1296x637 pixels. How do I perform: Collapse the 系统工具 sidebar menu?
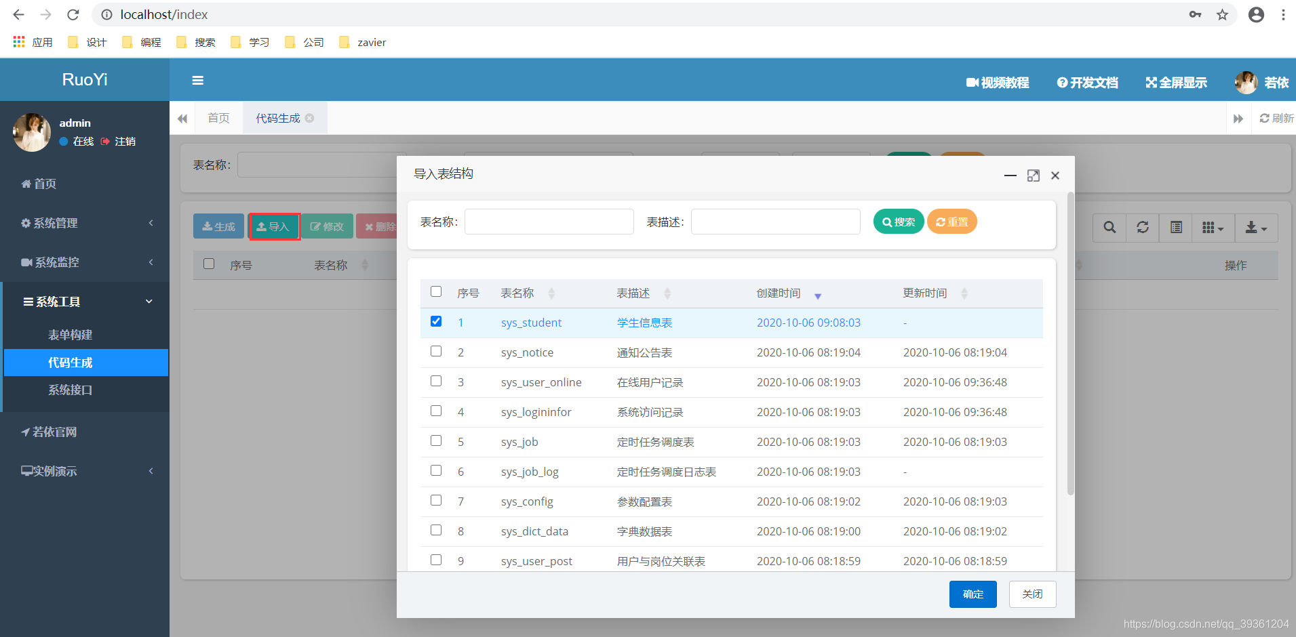click(85, 302)
